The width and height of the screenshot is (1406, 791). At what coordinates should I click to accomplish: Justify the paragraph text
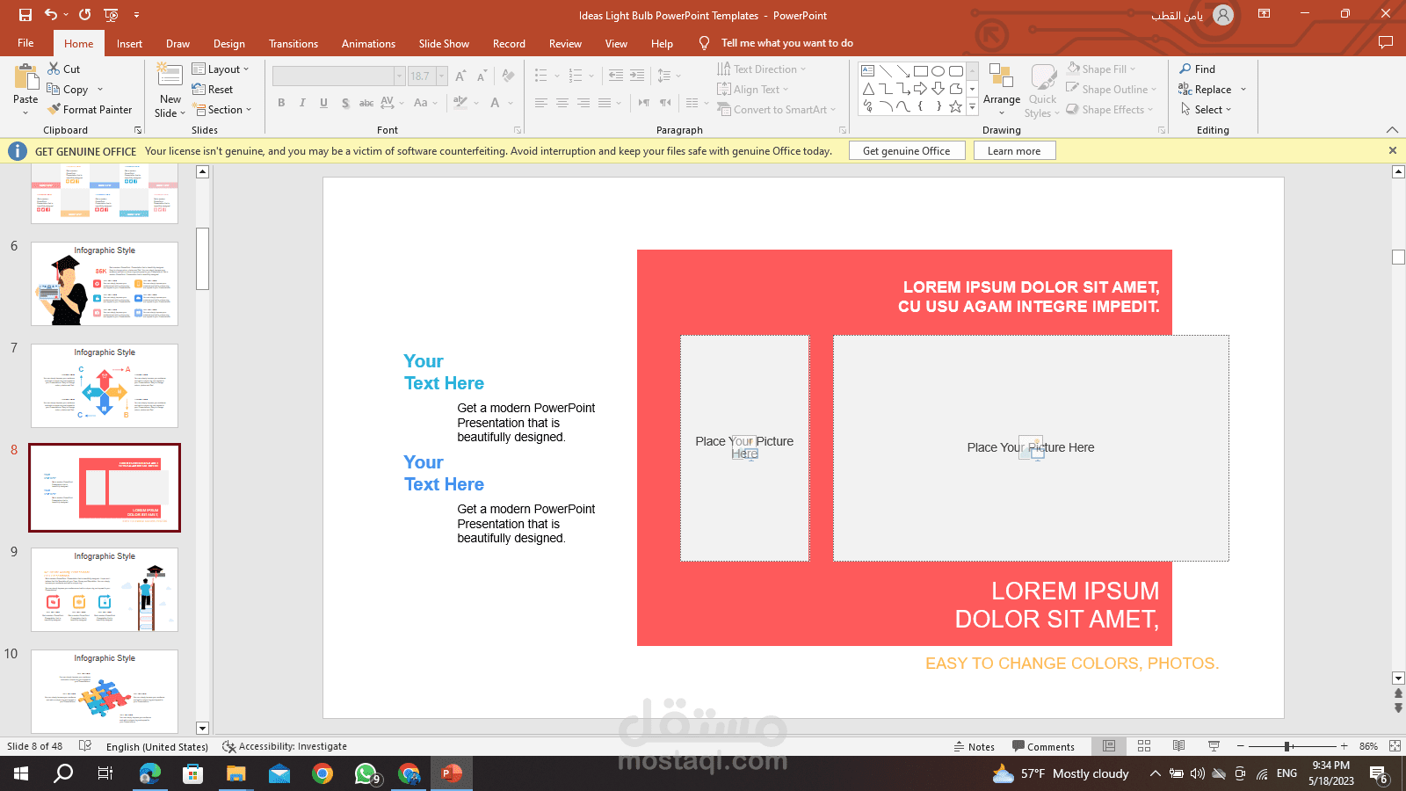[x=605, y=103]
